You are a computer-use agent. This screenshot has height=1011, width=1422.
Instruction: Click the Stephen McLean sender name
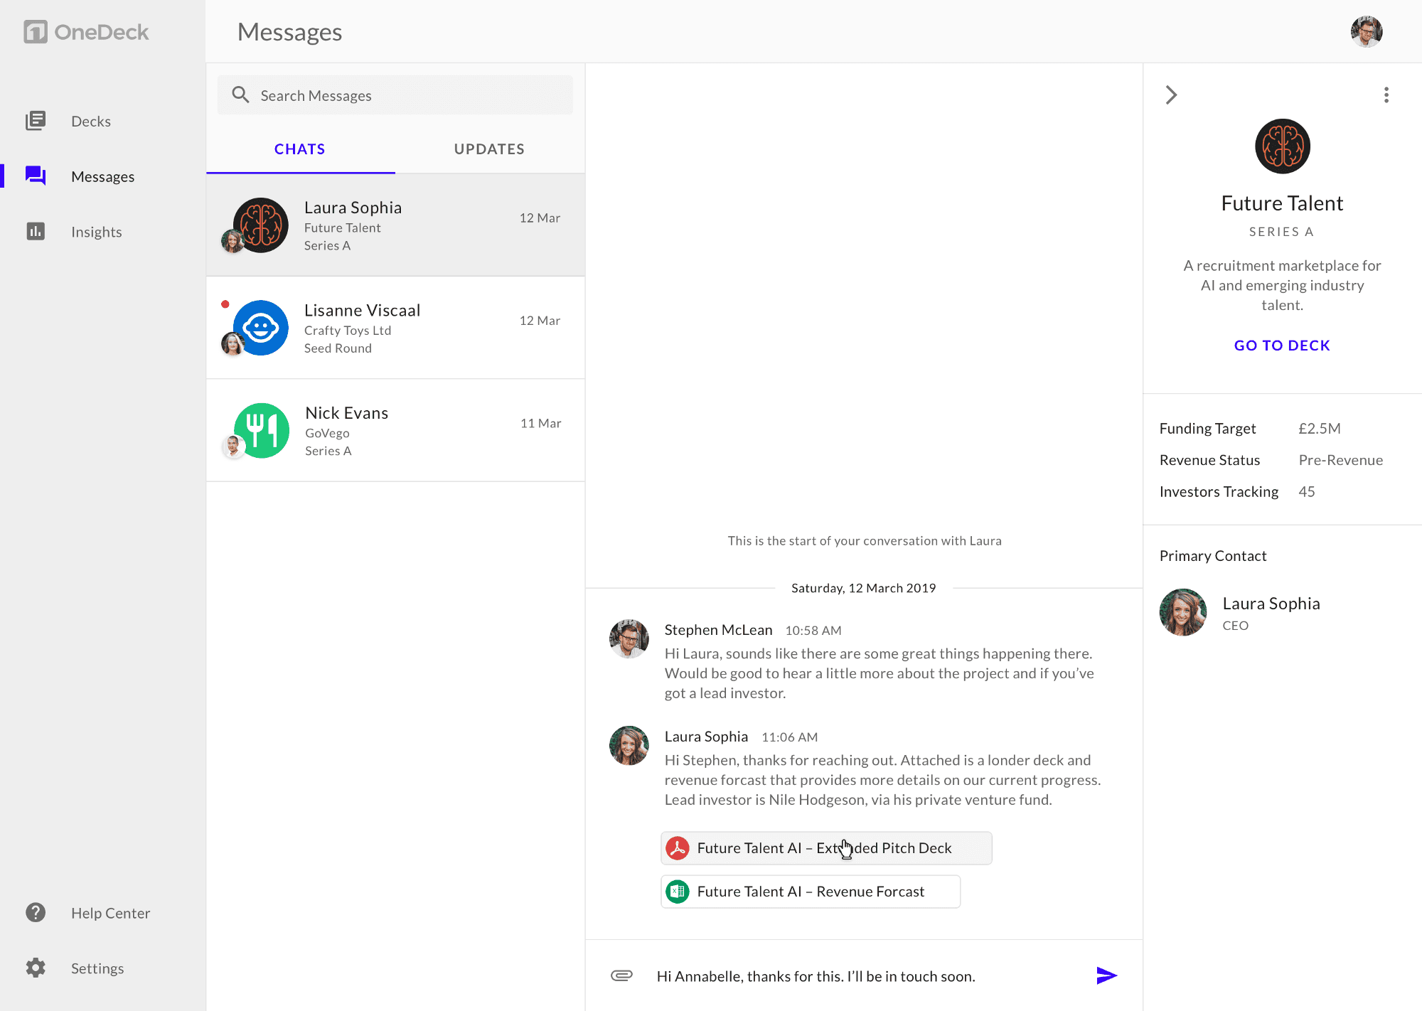[x=718, y=630]
